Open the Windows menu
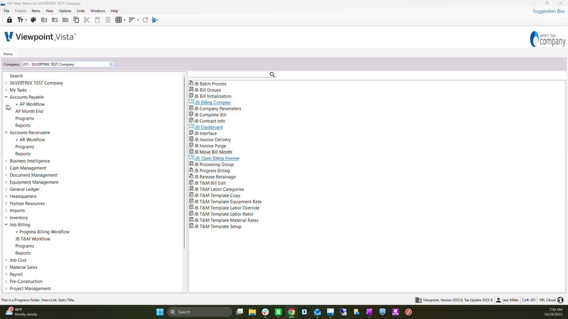This screenshot has height=319, width=568. pos(98,11)
